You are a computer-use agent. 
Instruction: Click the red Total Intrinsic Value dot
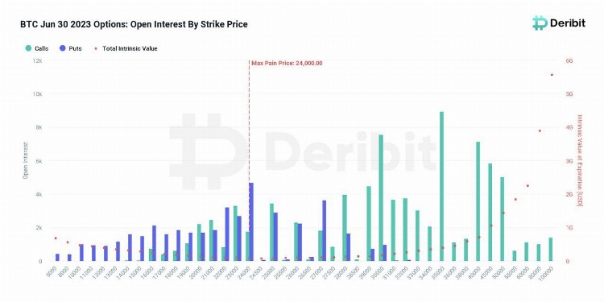pos(97,48)
